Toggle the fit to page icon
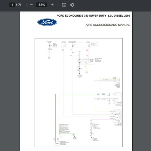This screenshot has width=151, height=151. pyautogui.click(x=64, y=5)
